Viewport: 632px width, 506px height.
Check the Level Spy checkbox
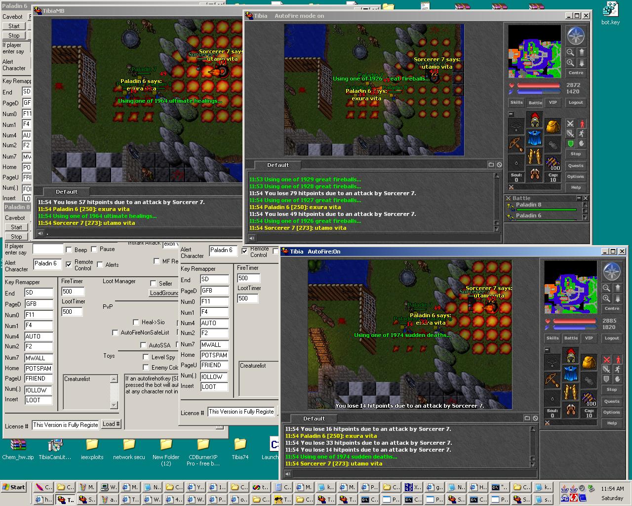coord(146,357)
